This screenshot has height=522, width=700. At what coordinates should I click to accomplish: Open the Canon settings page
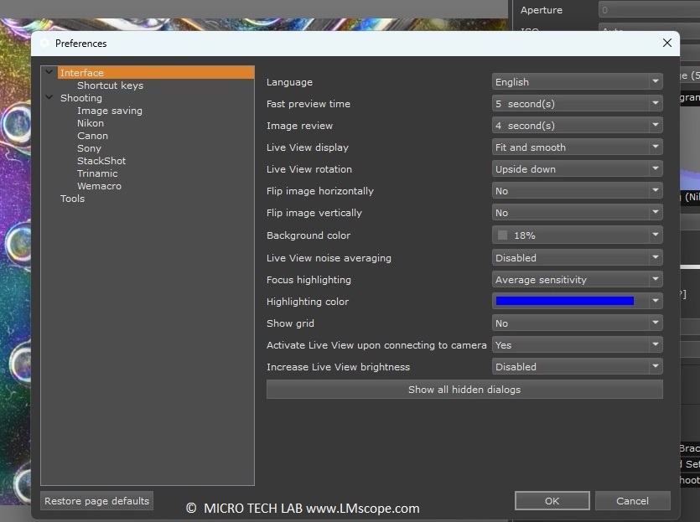92,136
